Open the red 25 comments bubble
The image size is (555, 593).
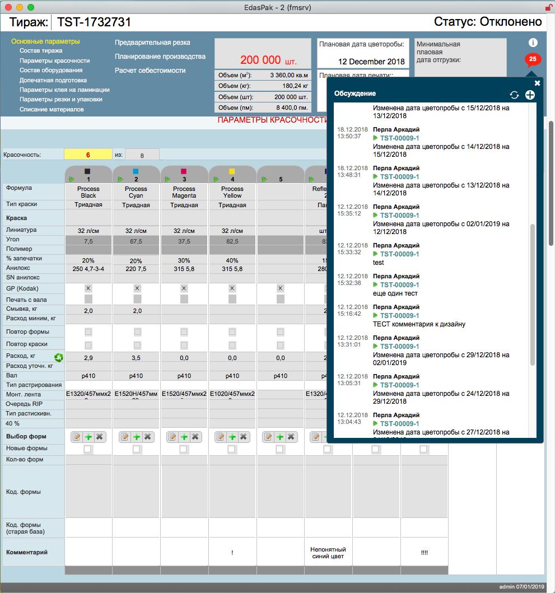pos(533,59)
